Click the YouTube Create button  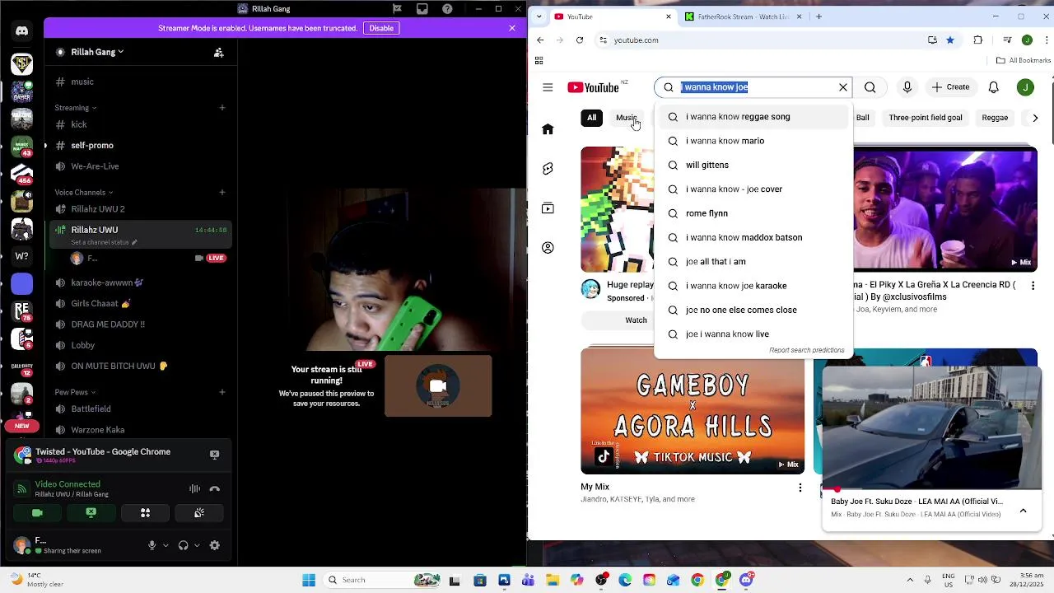950,87
